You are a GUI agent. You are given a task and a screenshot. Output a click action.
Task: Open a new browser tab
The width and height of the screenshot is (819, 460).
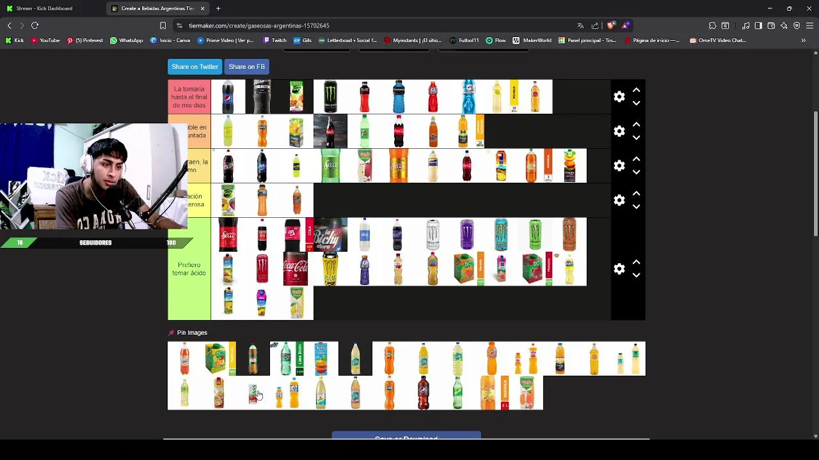click(x=218, y=8)
